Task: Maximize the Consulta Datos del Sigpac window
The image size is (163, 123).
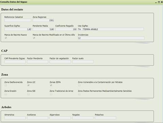Action: pyautogui.click(x=159, y=2)
